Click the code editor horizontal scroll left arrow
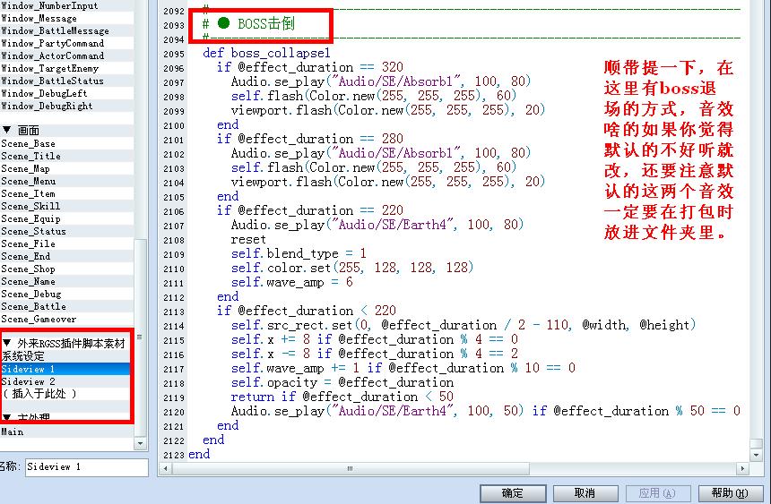The height and width of the screenshot is (504, 771). (x=166, y=468)
